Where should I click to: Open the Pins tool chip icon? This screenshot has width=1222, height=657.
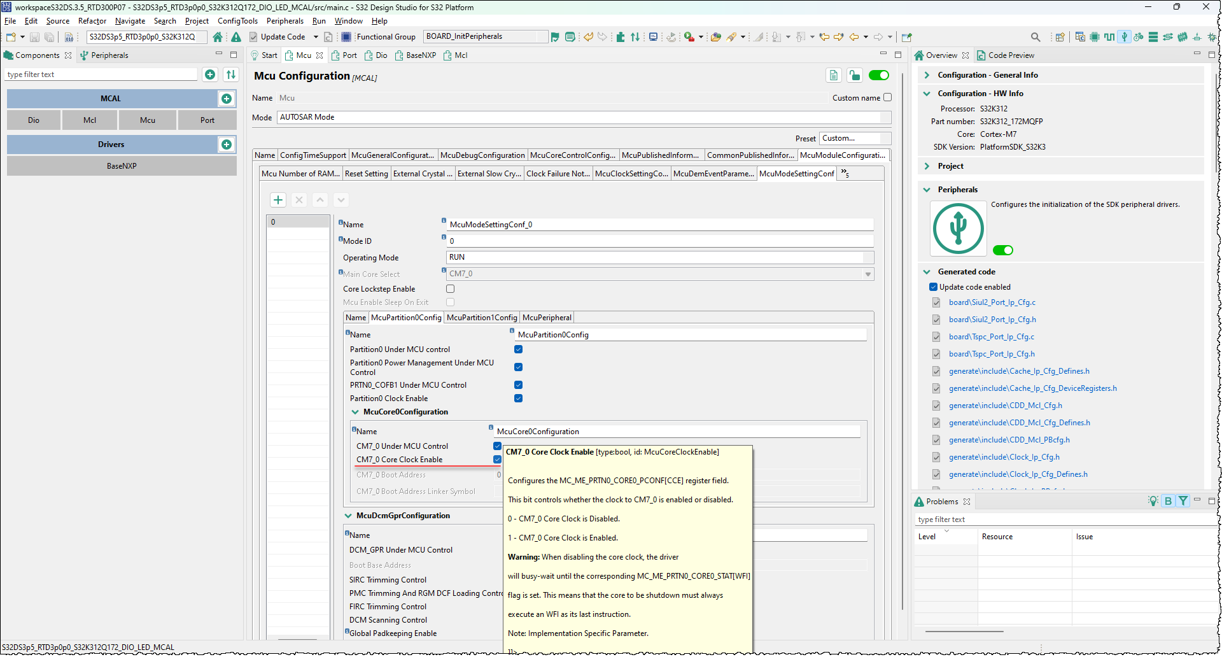point(1095,36)
